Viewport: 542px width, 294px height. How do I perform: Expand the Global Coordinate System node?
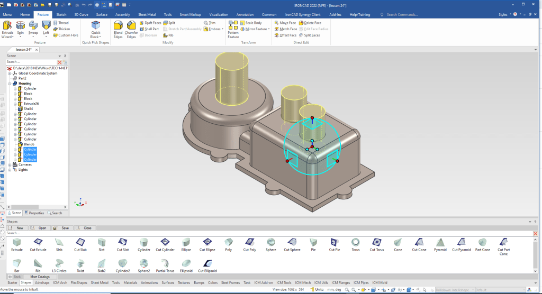pos(10,73)
